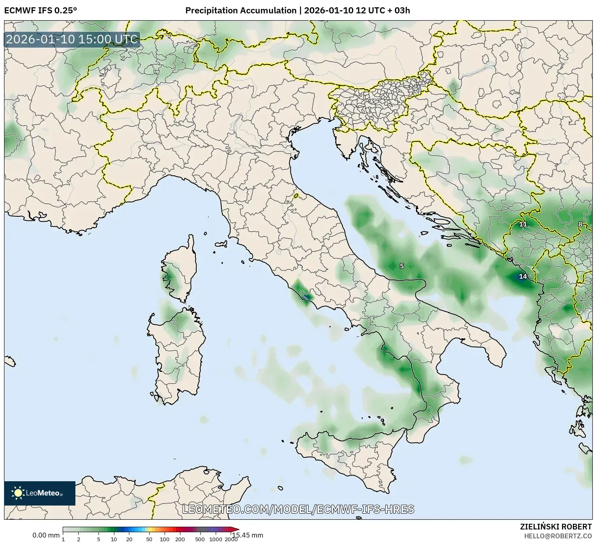Click the precipitation value 5 over Adriatic
596x542 pixels.
click(401, 266)
